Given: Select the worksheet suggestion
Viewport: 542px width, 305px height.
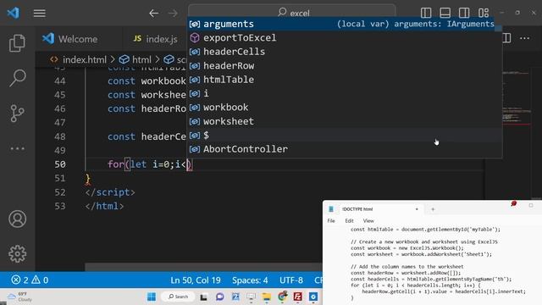Looking at the screenshot, I should (x=344, y=121).
